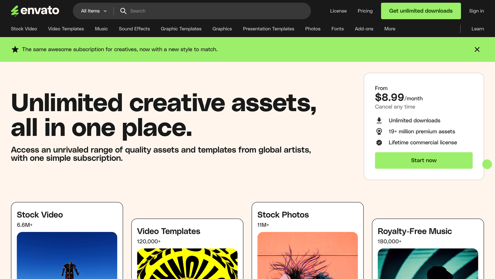Viewport: 495px width, 279px height.
Task: Click the search magnifier icon
Action: pyautogui.click(x=123, y=11)
